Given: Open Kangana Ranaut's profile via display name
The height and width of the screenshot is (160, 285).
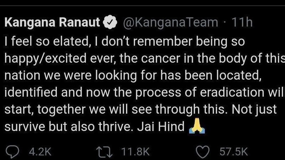Looking at the screenshot, I should 52,22.
